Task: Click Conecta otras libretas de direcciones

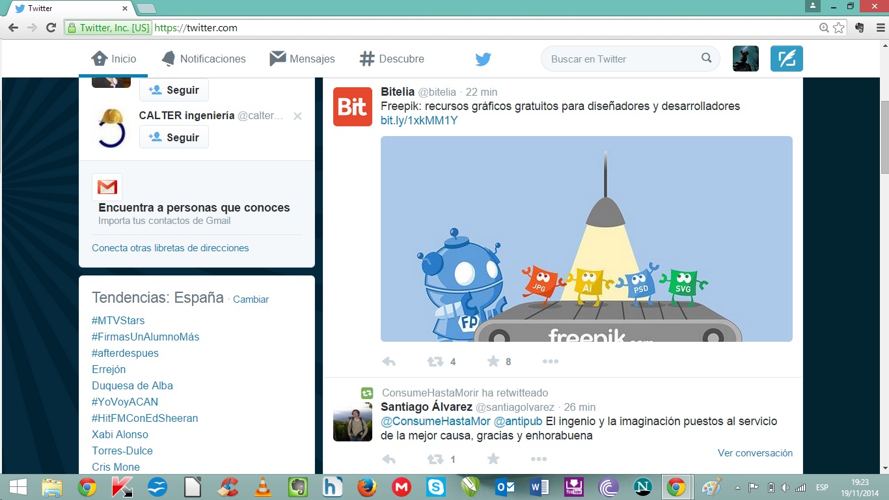Action: tap(171, 248)
